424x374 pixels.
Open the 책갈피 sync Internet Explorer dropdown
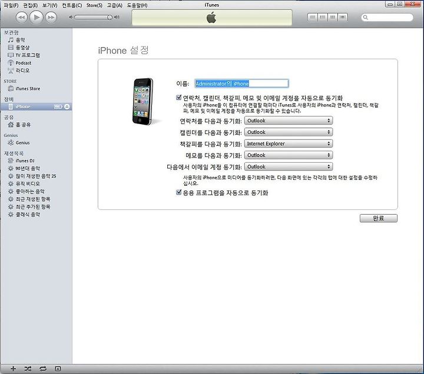click(288, 143)
